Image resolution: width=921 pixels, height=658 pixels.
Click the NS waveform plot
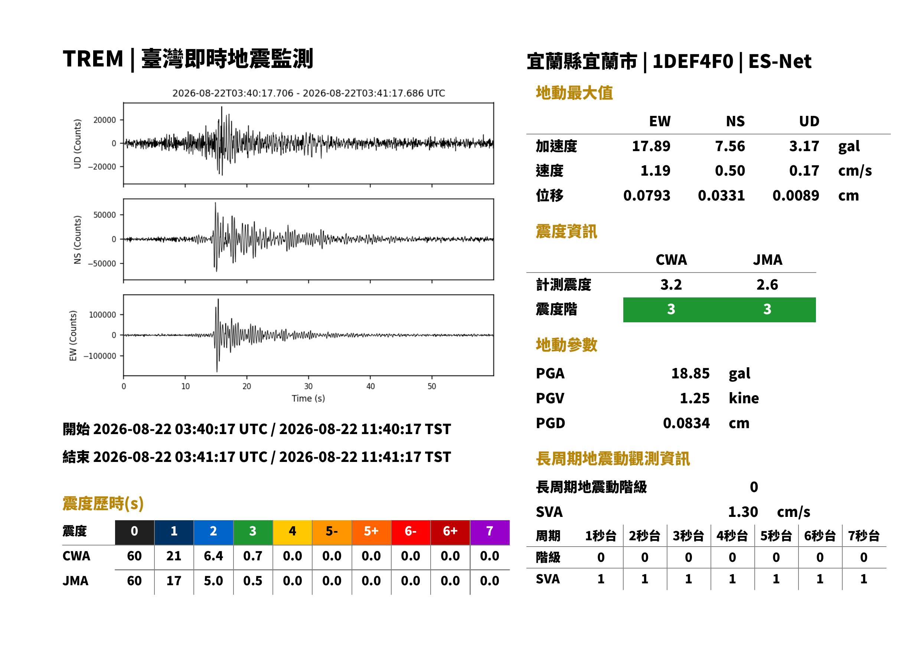(x=308, y=239)
